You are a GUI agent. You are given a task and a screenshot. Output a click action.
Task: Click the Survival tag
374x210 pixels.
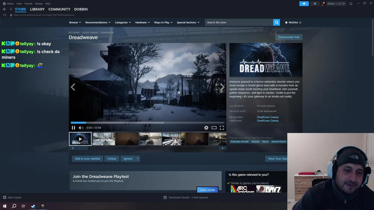coord(255,142)
